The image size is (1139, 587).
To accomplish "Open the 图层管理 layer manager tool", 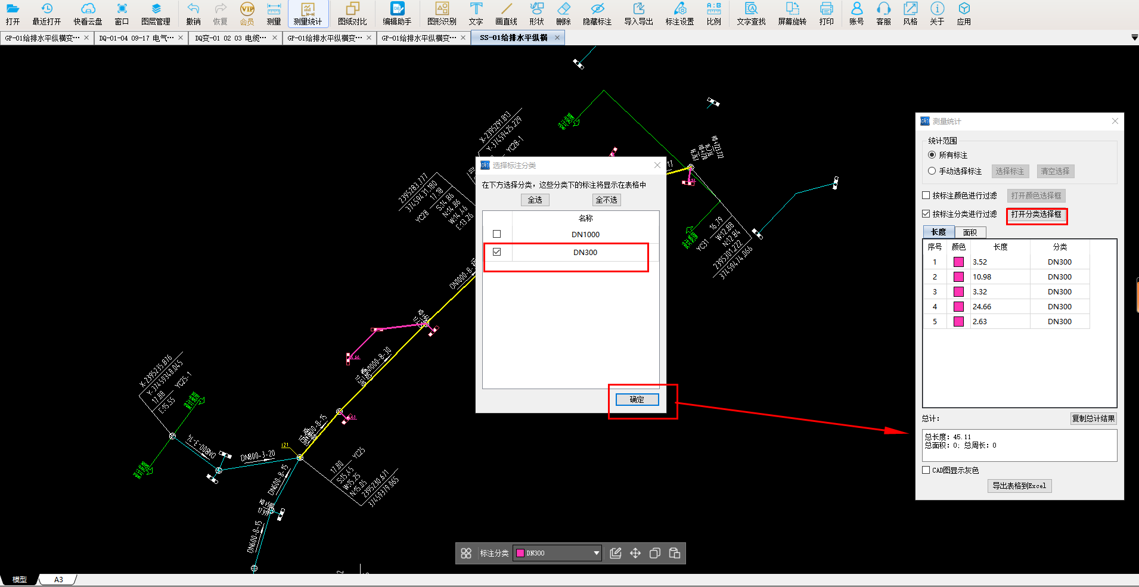I will 156,14.
